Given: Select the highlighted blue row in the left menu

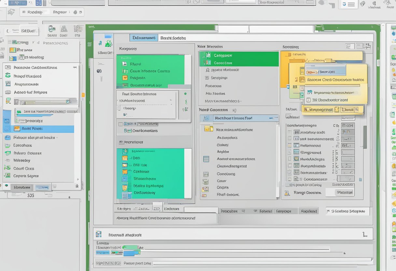Looking at the screenshot, I should [x=42, y=129].
